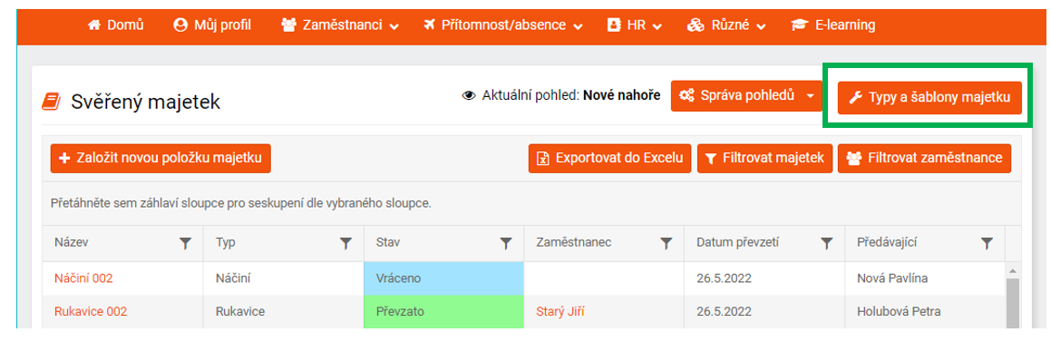Click the eye icon beside Aktuální pohled
The height and width of the screenshot is (342, 1051).
pyautogui.click(x=469, y=96)
